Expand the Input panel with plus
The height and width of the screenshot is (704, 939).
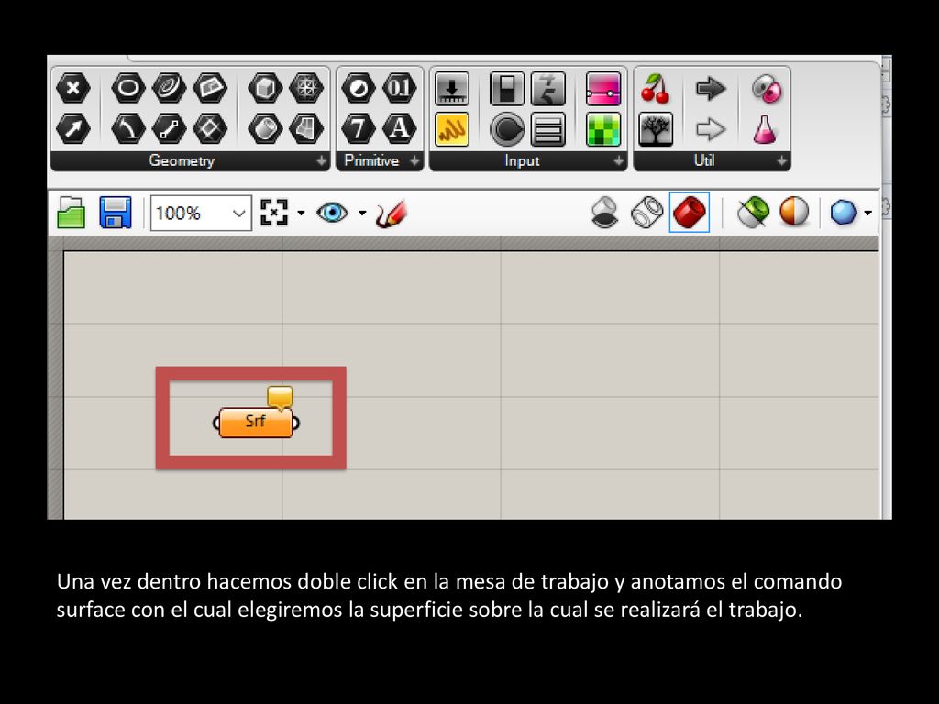(619, 161)
